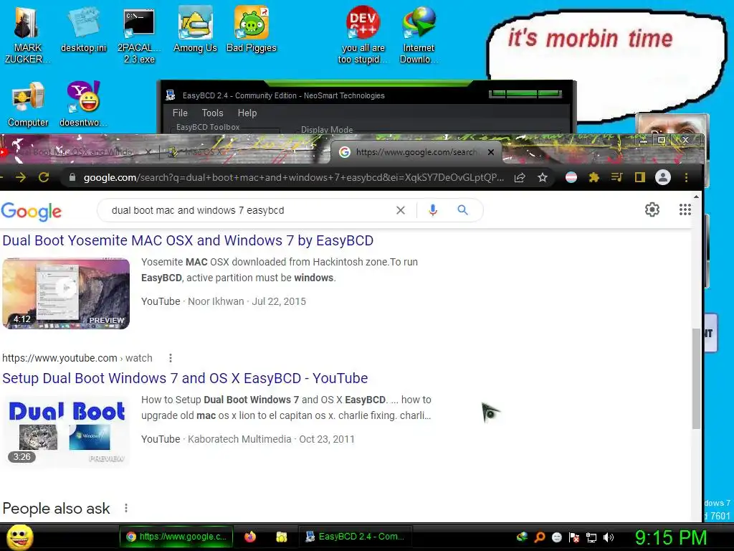
Task: Open 'Dual Boot Yosemite MAC OSX and Windows 7' result
Action: tap(188, 240)
